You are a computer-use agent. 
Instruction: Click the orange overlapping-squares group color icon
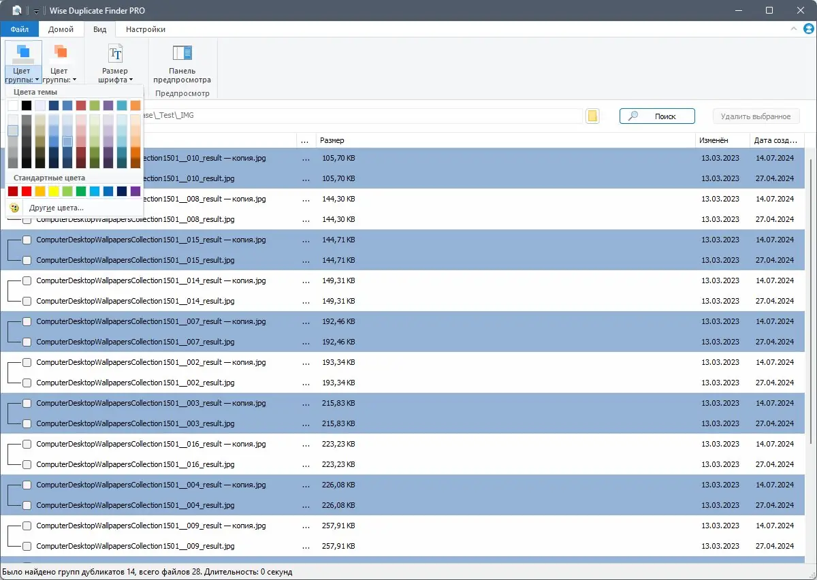pos(60,52)
